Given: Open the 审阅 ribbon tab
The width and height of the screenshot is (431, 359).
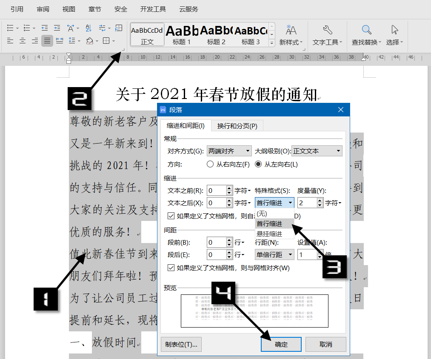Looking at the screenshot, I should coord(43,9).
